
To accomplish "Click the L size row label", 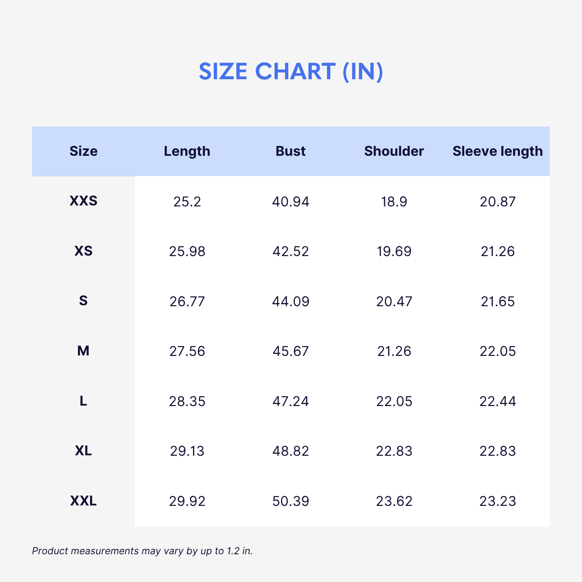I will [83, 401].
